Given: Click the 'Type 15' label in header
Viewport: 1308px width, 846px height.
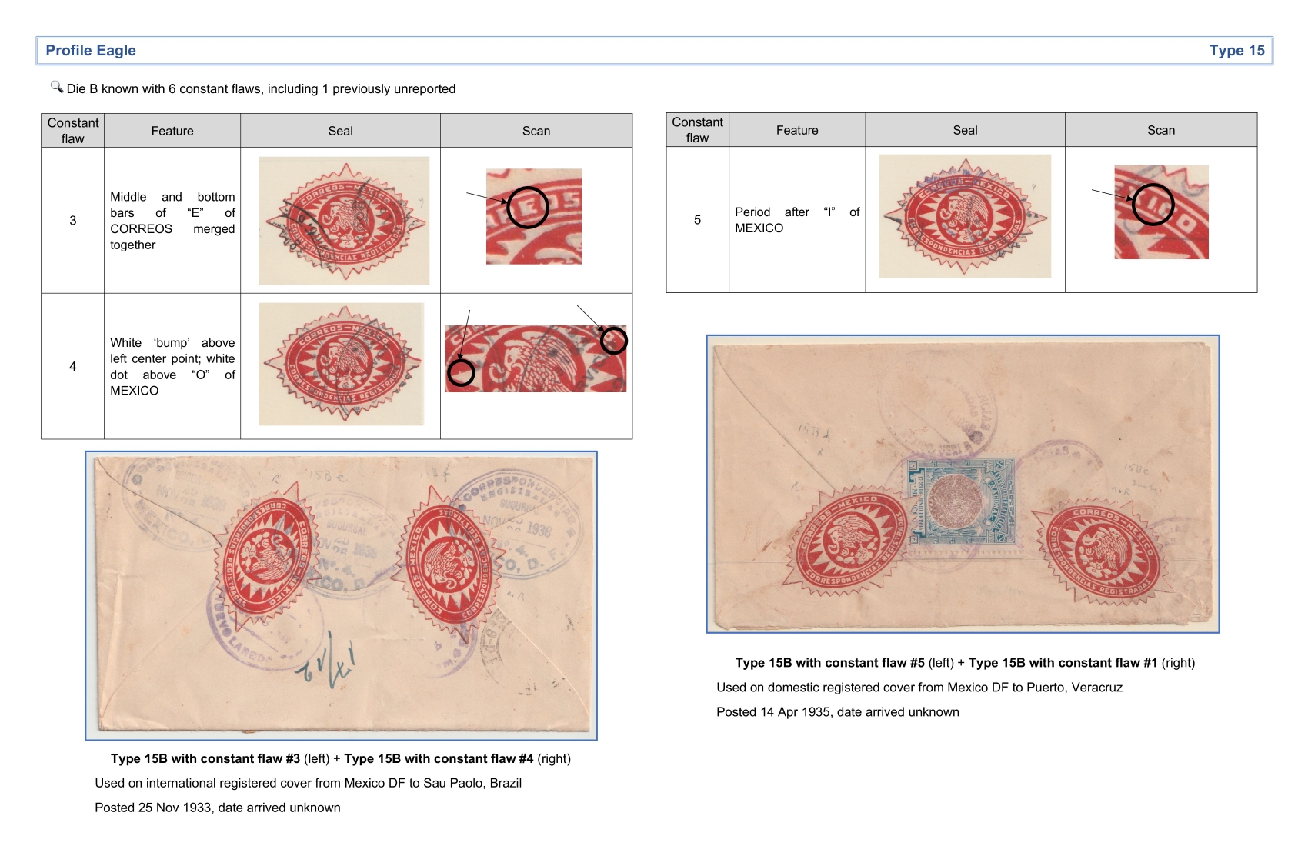Looking at the screenshot, I should pyautogui.click(x=1236, y=51).
